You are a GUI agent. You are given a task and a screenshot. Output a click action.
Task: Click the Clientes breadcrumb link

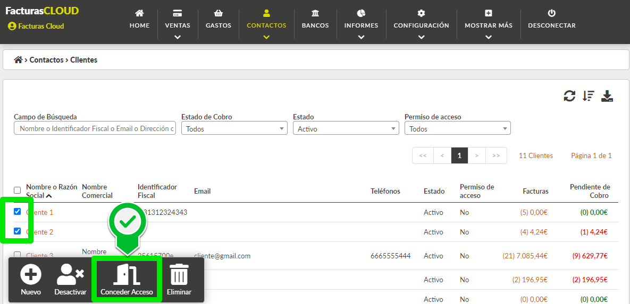(x=83, y=60)
